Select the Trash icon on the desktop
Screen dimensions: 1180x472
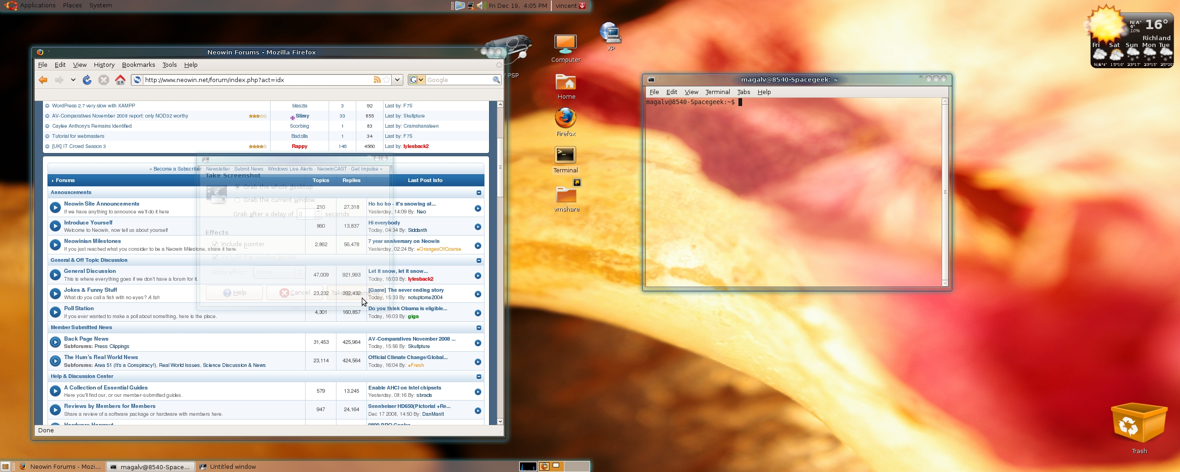click(x=1139, y=429)
